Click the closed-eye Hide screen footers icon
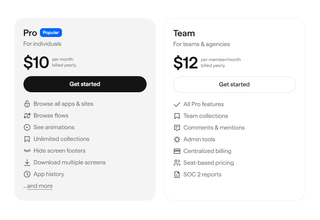The height and width of the screenshot is (220, 320). tap(27, 151)
